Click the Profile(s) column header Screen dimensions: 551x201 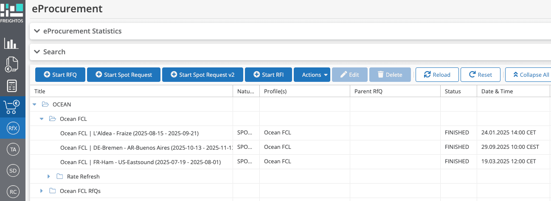(x=304, y=91)
